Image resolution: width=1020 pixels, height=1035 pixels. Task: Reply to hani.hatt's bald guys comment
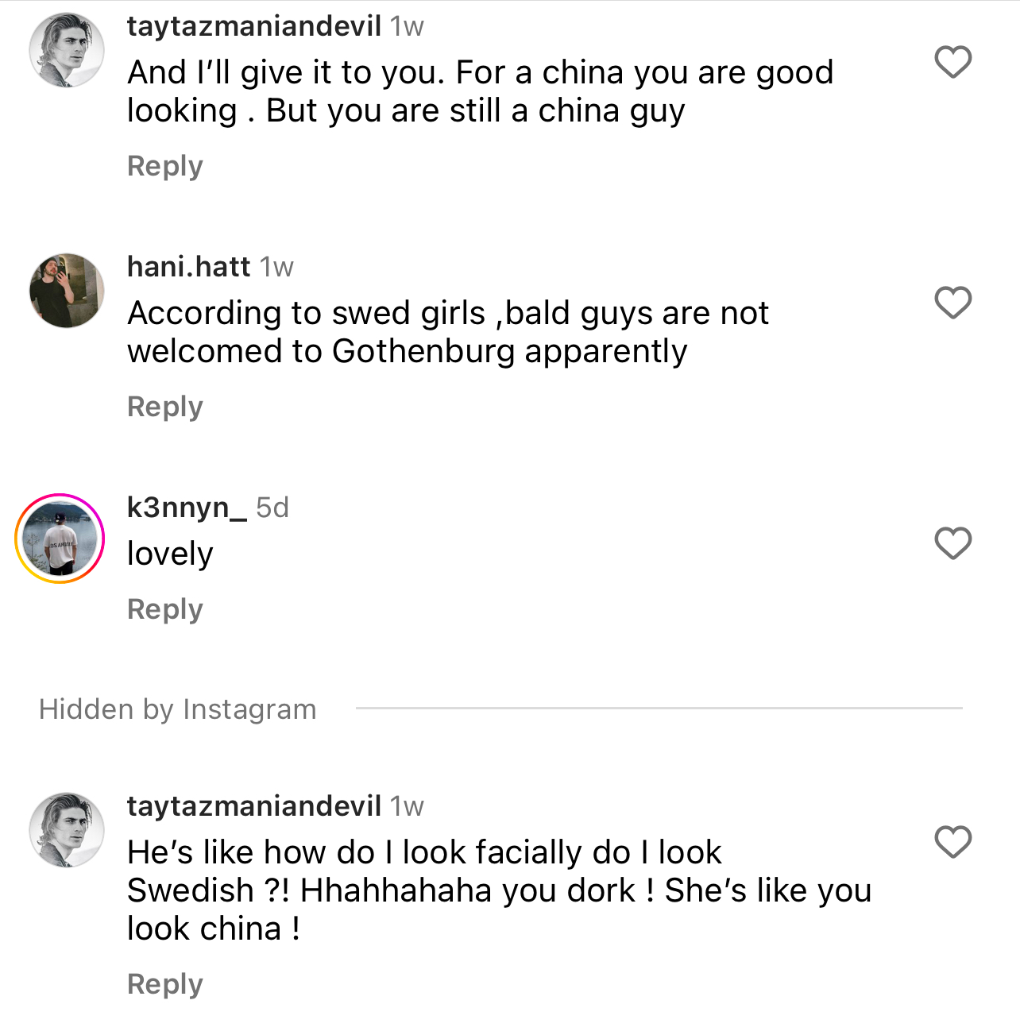(x=165, y=407)
